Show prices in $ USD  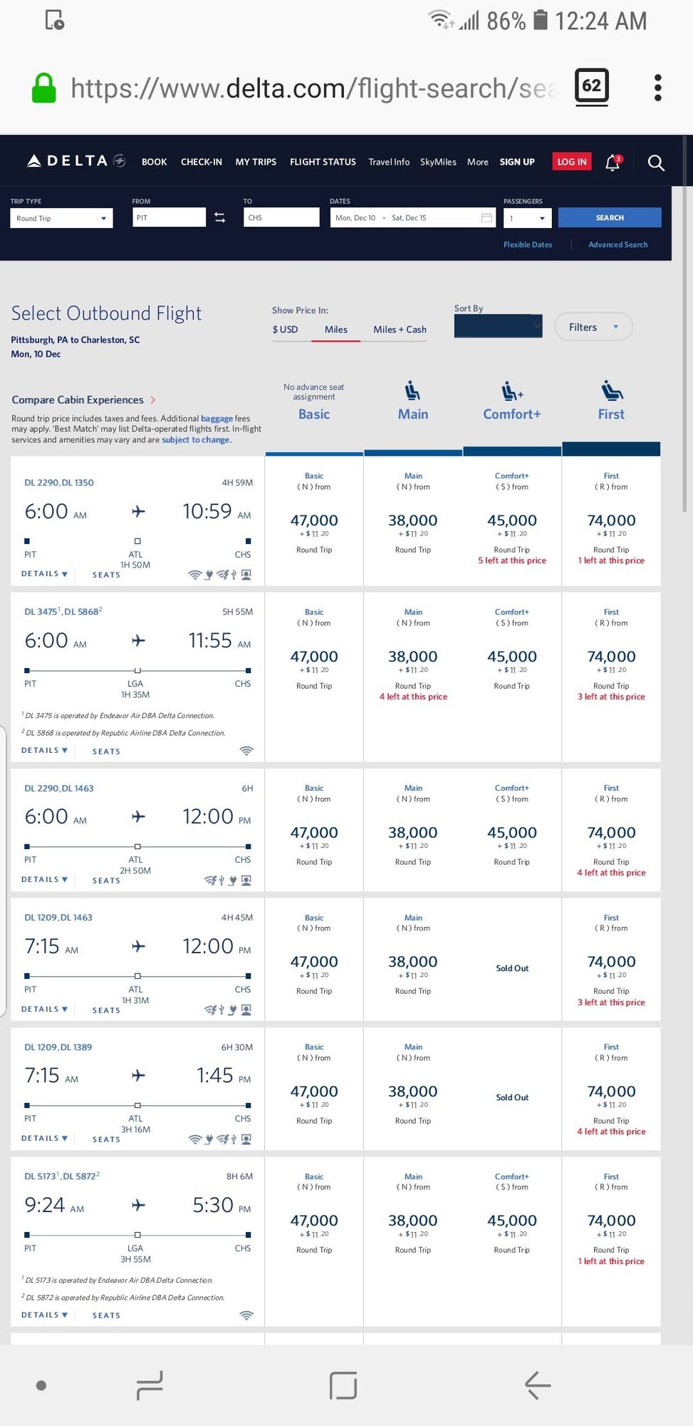coord(285,329)
